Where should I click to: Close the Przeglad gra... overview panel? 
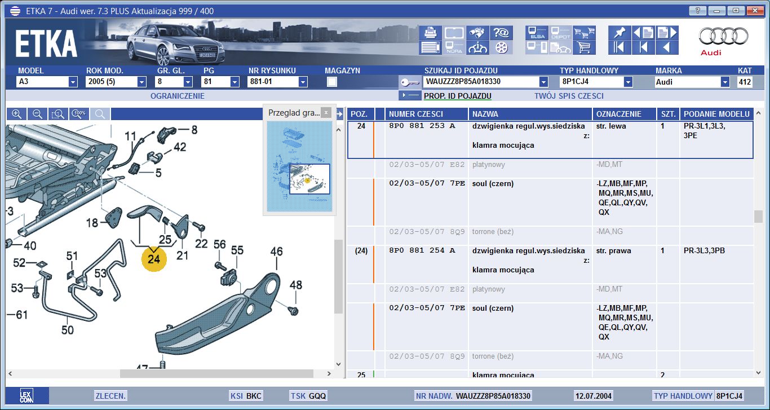tap(326, 112)
